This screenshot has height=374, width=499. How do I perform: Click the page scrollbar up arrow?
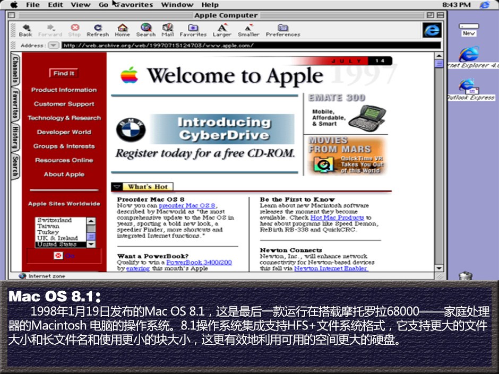point(439,56)
